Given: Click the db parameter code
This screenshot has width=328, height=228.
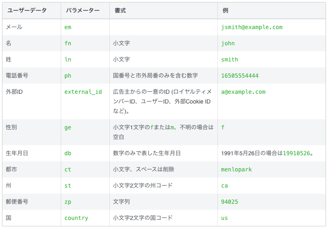Looking at the screenshot, I should click(68, 153).
